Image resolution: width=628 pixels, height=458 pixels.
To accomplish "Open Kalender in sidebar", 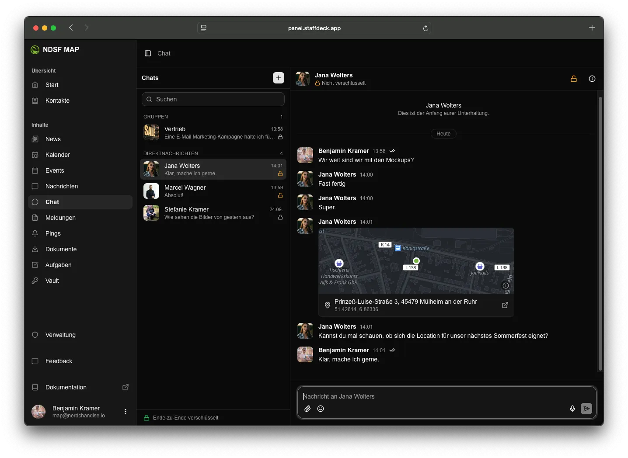I will pos(80,155).
